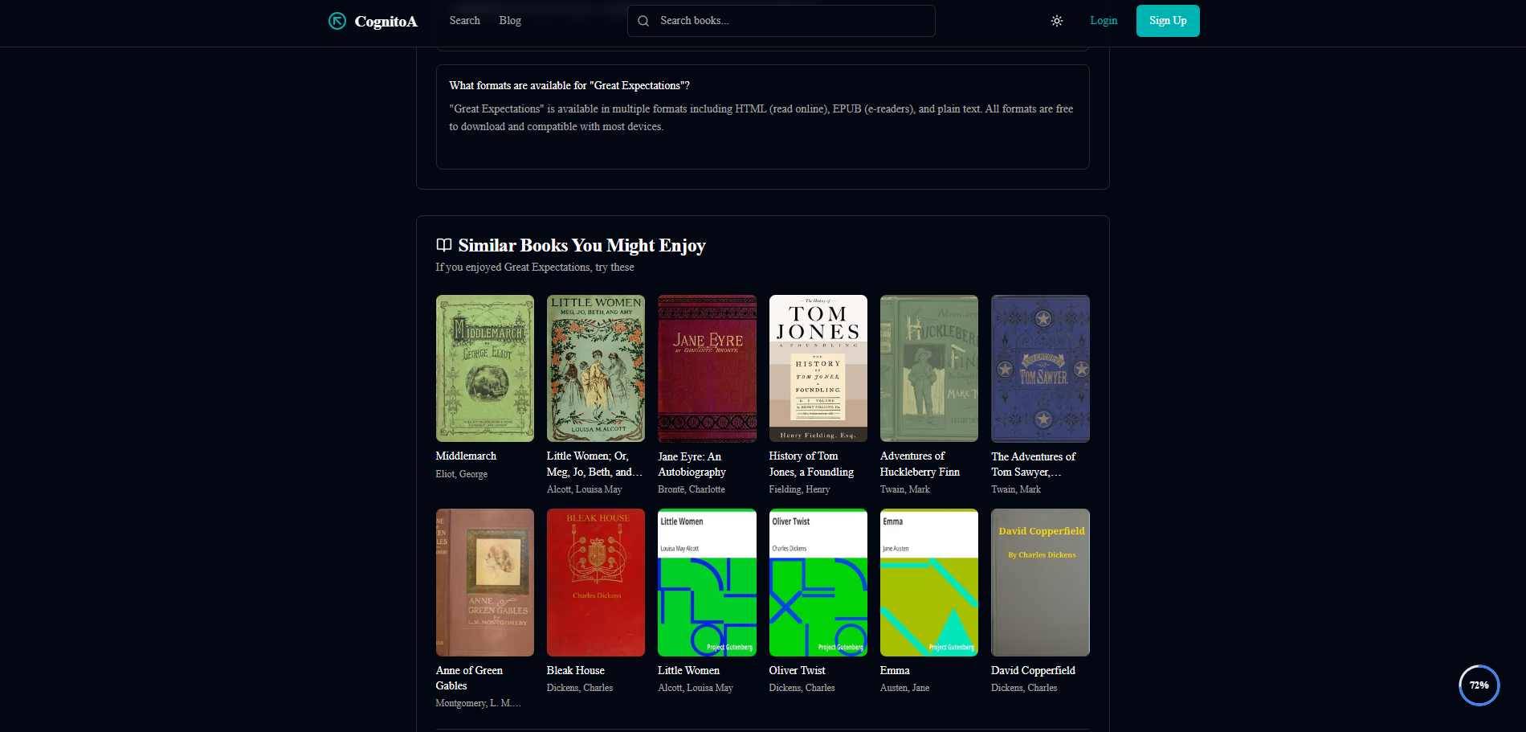Click the Great Expectations formats FAQ question
The height and width of the screenshot is (732, 1526).
coord(569,85)
